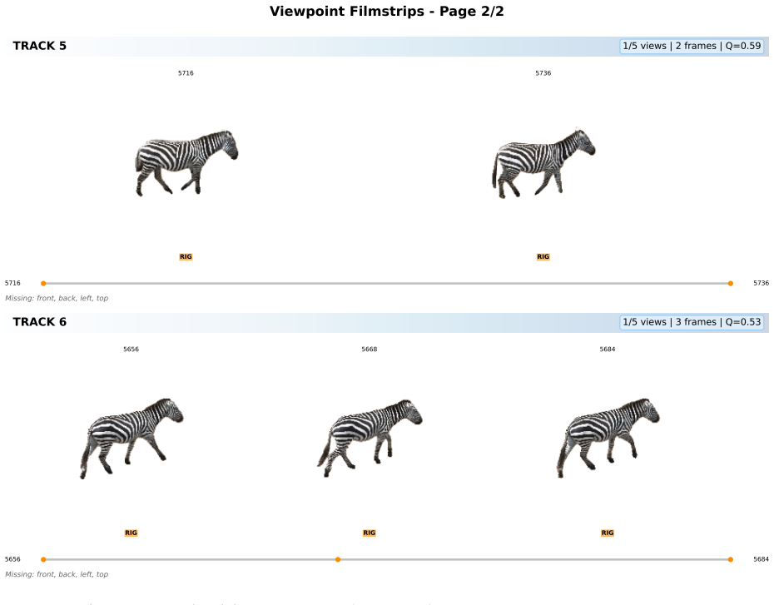Click the 'Viewpoint Filmstrips - Page 2/2' title
This screenshot has height=605, width=774.
pyautogui.click(x=386, y=12)
